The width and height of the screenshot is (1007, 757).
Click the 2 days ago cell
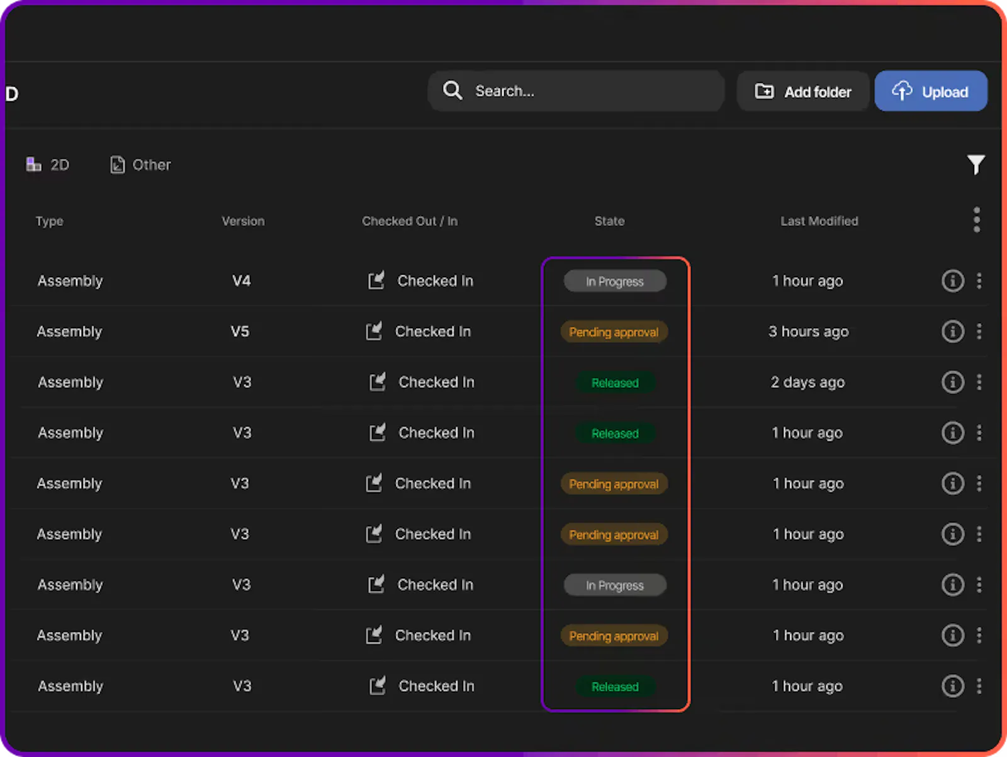point(808,382)
